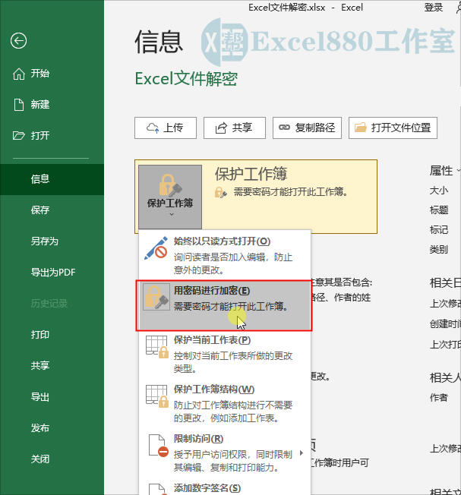The height and width of the screenshot is (495, 461).
Task: Click the sheet lock icon for 保护当前工作表
Action: tap(157, 347)
